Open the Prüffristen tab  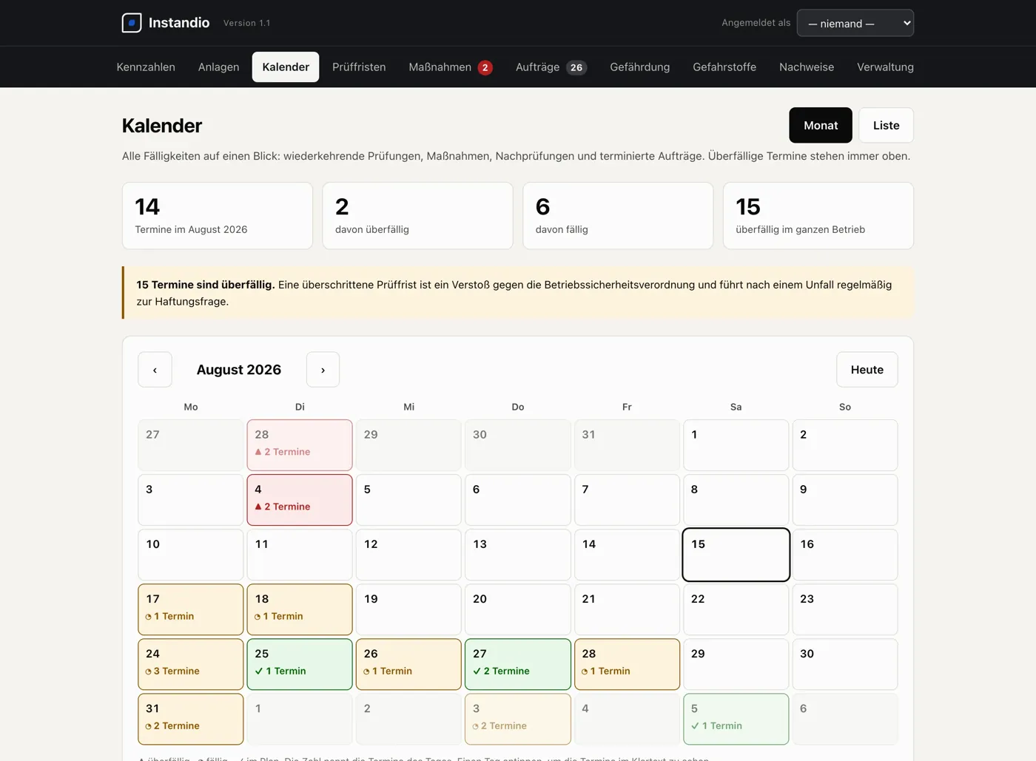[359, 67]
